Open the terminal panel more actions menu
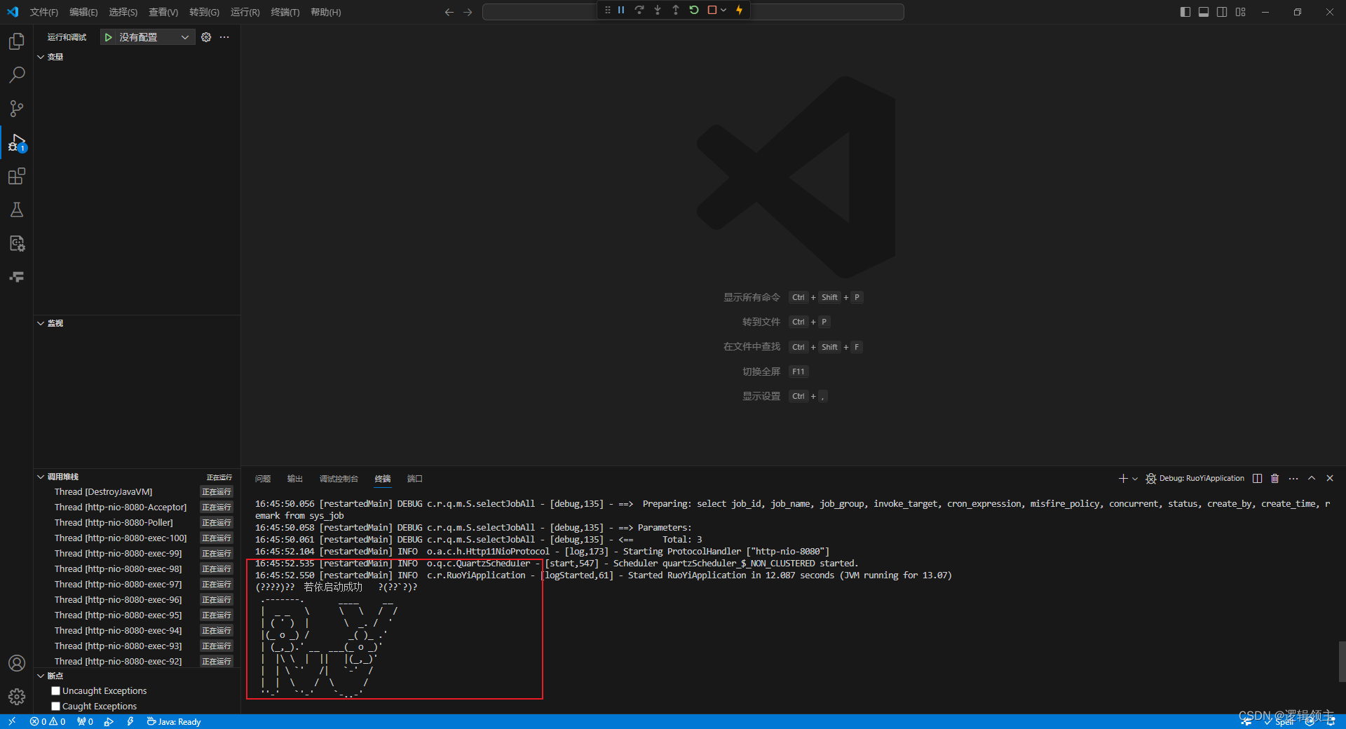 1293,478
